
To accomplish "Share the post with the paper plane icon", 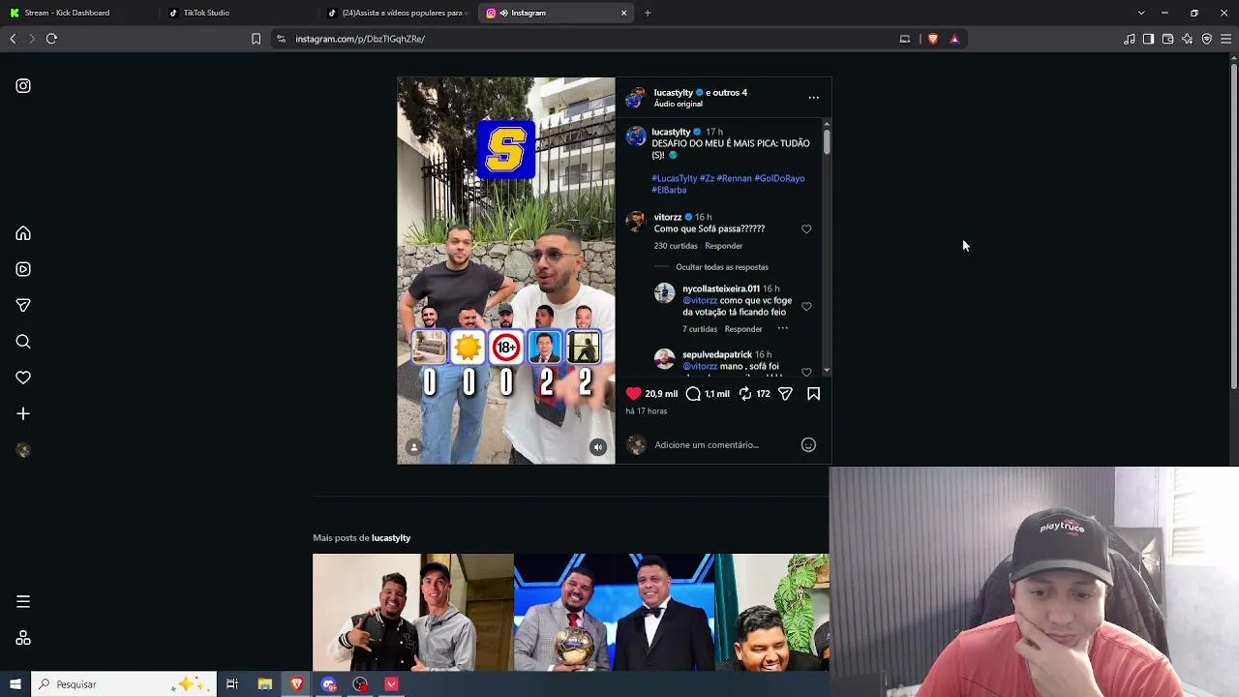I will pos(785,394).
